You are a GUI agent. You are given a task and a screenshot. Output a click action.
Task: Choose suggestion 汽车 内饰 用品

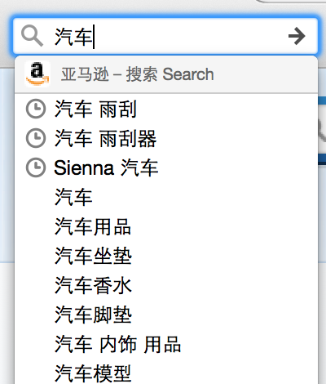coord(166,344)
